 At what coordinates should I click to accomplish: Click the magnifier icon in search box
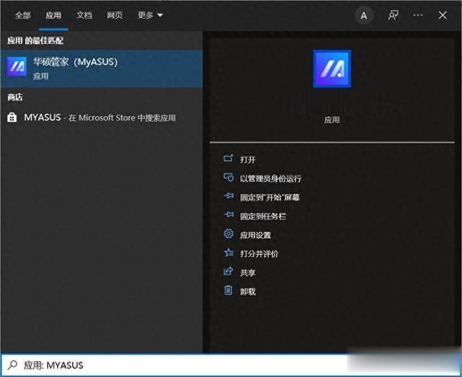(12, 365)
